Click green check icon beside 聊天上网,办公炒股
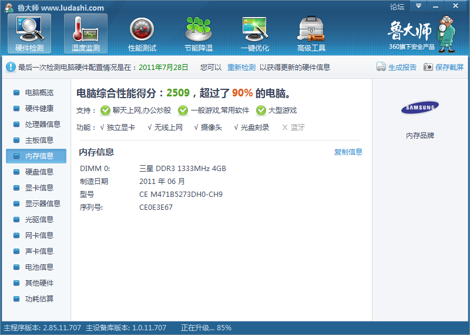The image size is (470, 335). coord(105,110)
